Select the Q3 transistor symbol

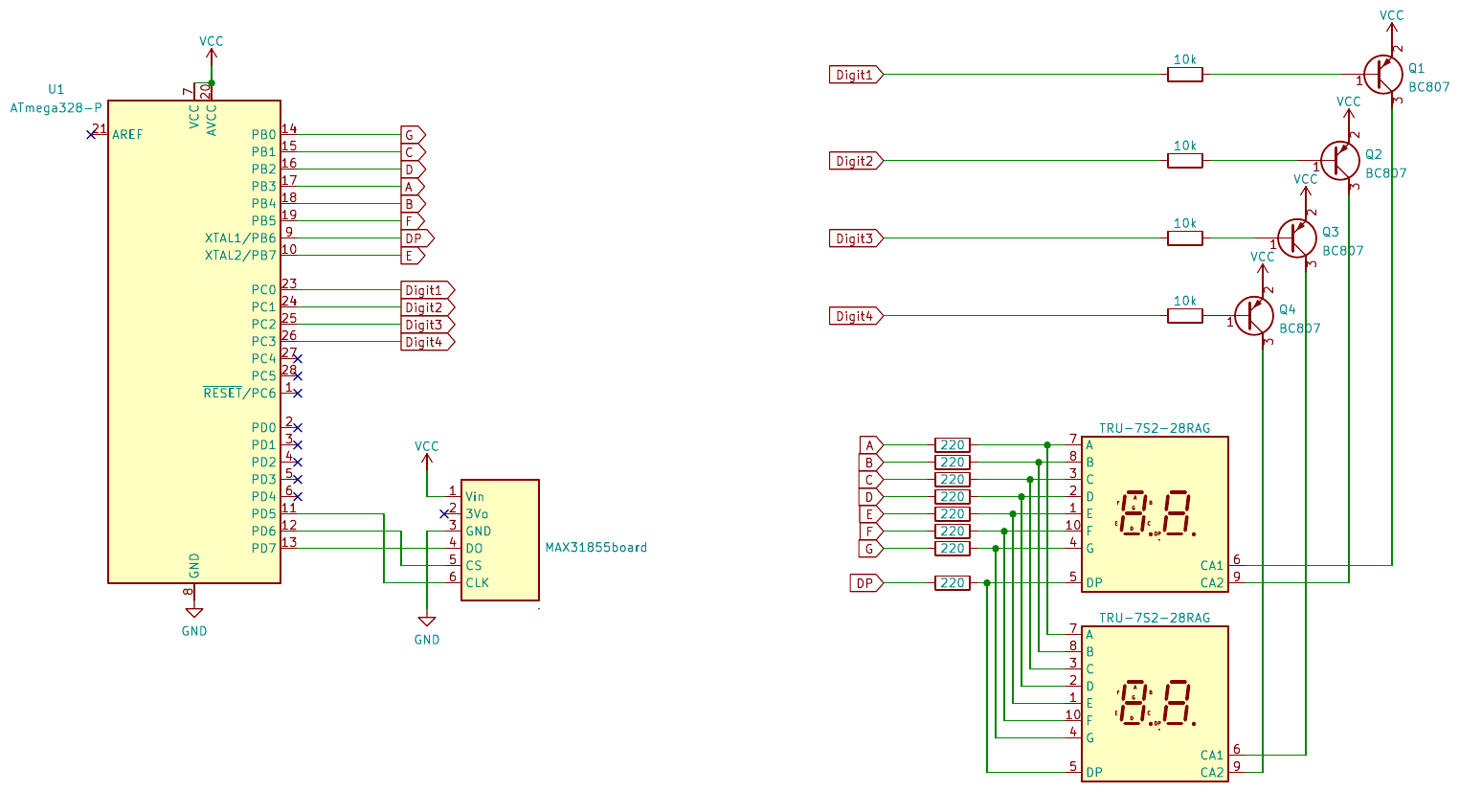[1296, 238]
